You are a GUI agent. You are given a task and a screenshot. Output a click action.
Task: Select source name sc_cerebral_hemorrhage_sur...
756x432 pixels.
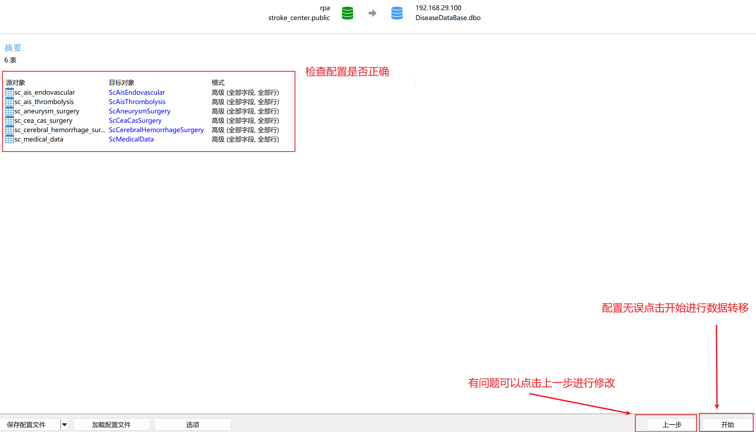(x=60, y=130)
